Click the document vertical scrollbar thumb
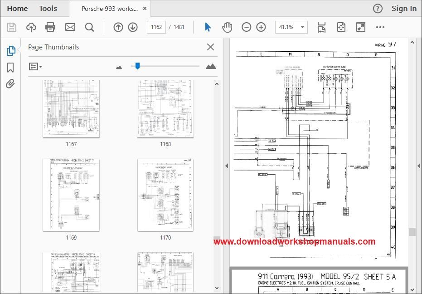The width and height of the screenshot is (422, 294). (412, 232)
